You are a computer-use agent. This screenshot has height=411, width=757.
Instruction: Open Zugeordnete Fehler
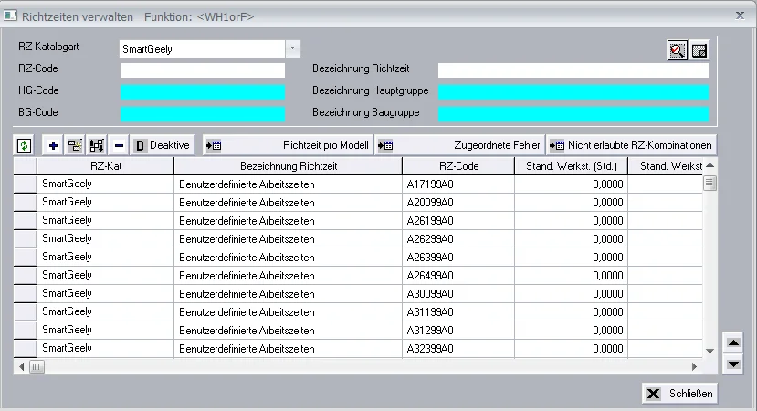tap(459, 145)
